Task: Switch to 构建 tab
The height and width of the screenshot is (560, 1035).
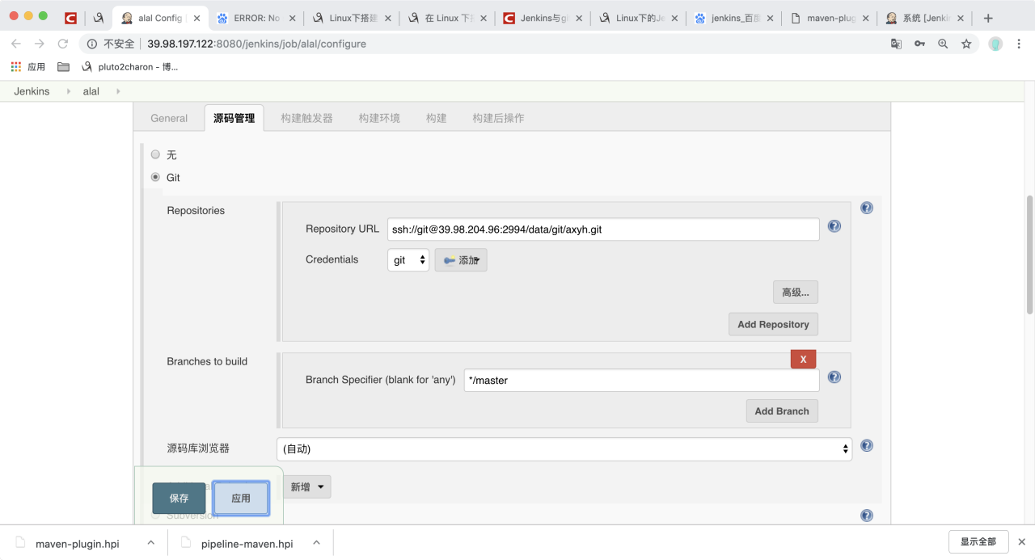Action: coord(437,118)
